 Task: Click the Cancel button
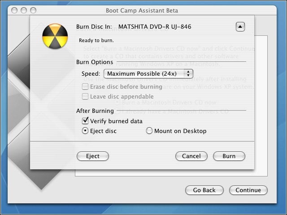[x=191, y=156]
